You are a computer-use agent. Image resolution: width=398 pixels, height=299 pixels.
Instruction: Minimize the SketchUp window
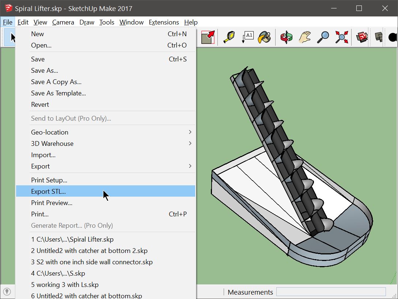334,8
